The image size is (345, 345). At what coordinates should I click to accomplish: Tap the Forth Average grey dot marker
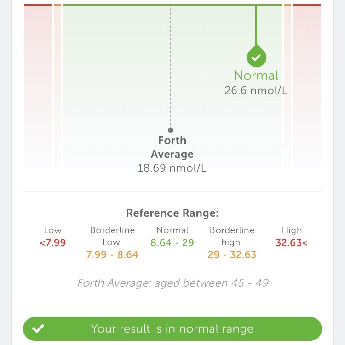(171, 130)
